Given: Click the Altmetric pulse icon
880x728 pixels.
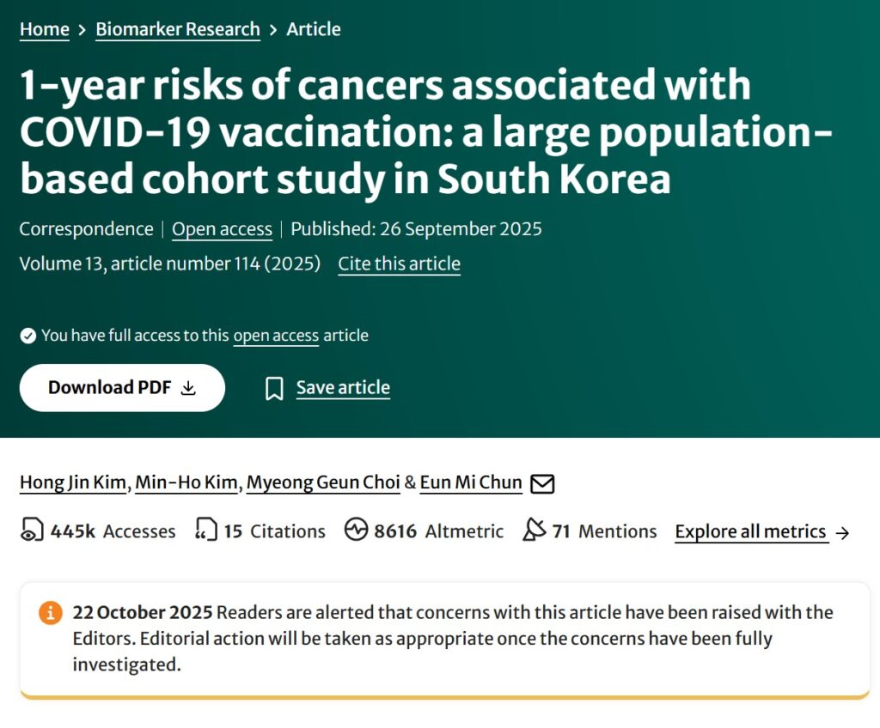Looking at the screenshot, I should coord(356,530).
